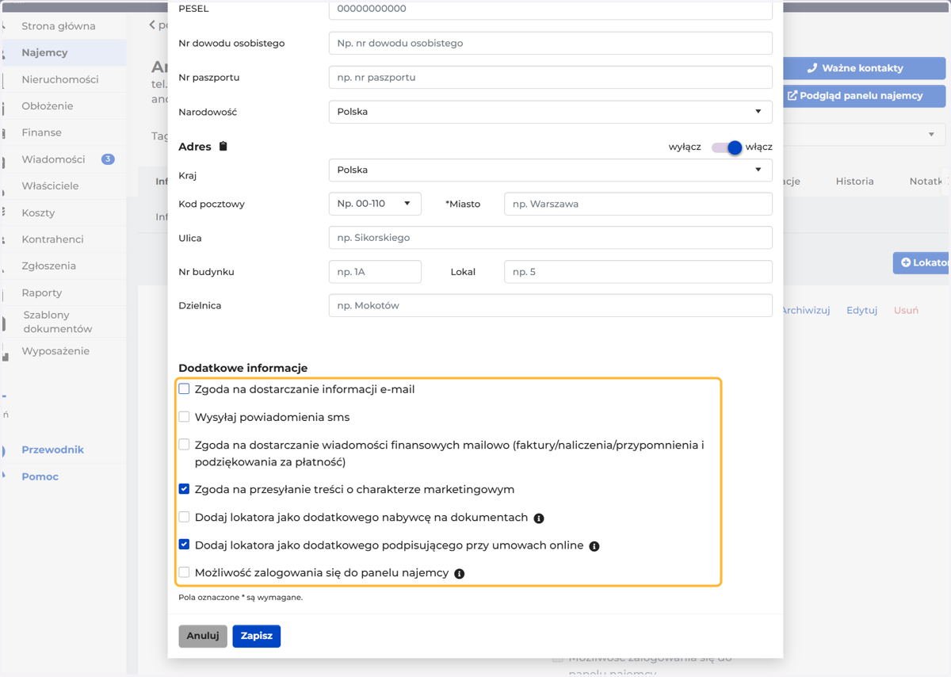The image size is (951, 677).
Task: Uncheck Dodaj lokatora jako dodatkowego podpisującego
Action: point(184,545)
